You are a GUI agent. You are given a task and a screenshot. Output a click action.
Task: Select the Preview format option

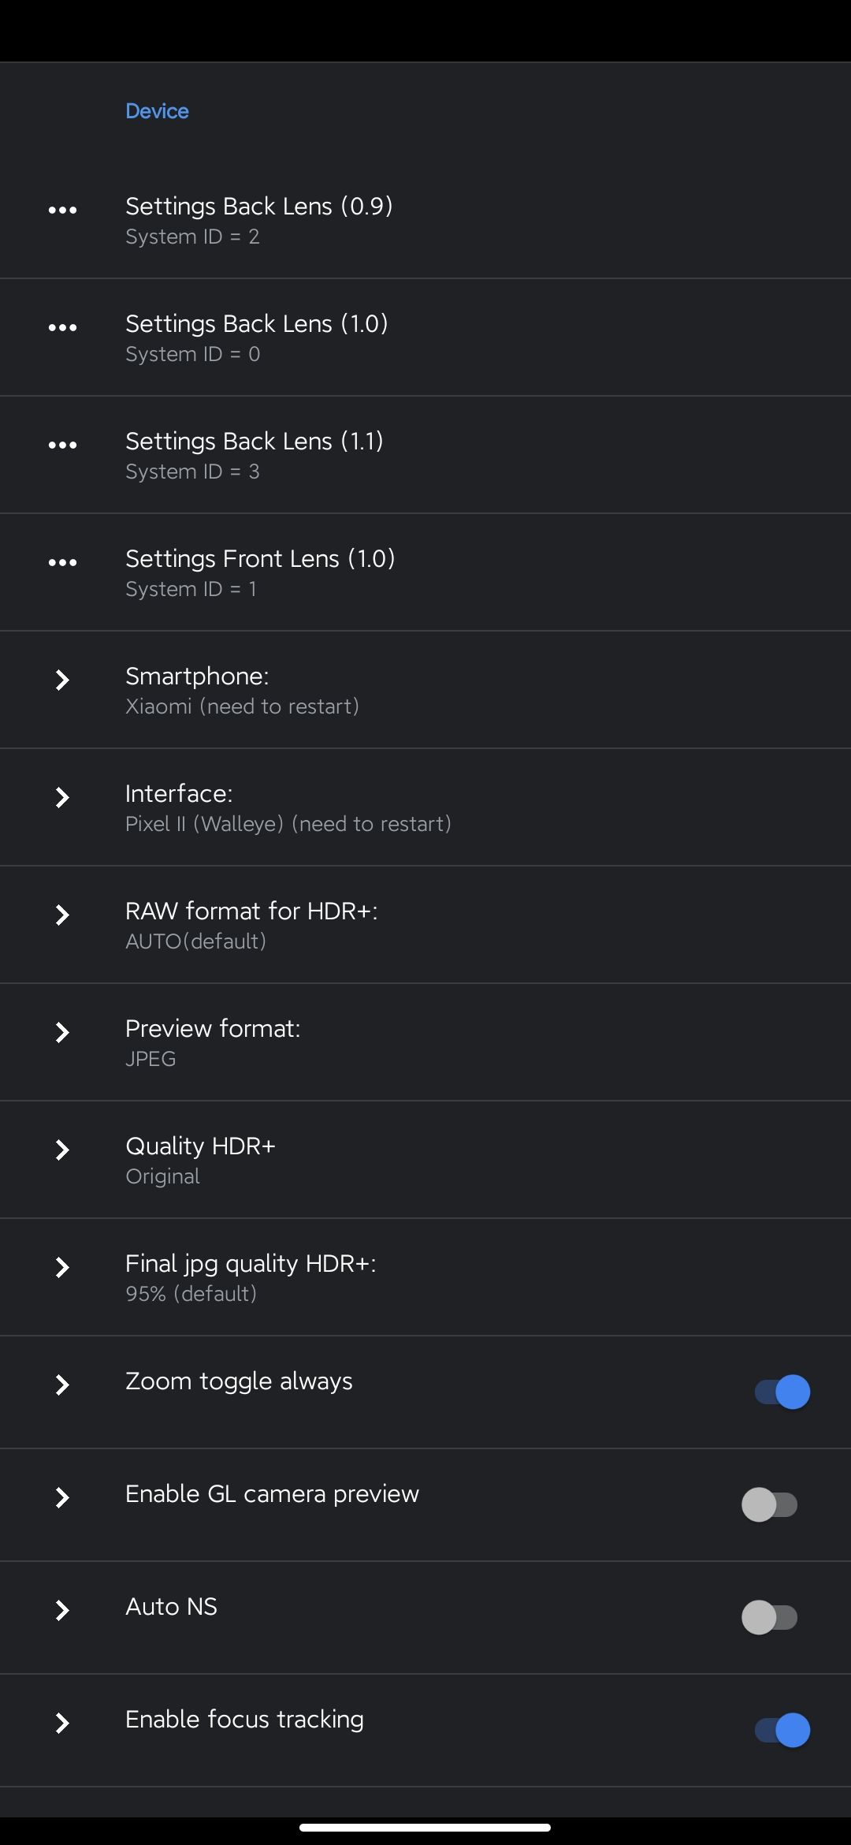213,1042
